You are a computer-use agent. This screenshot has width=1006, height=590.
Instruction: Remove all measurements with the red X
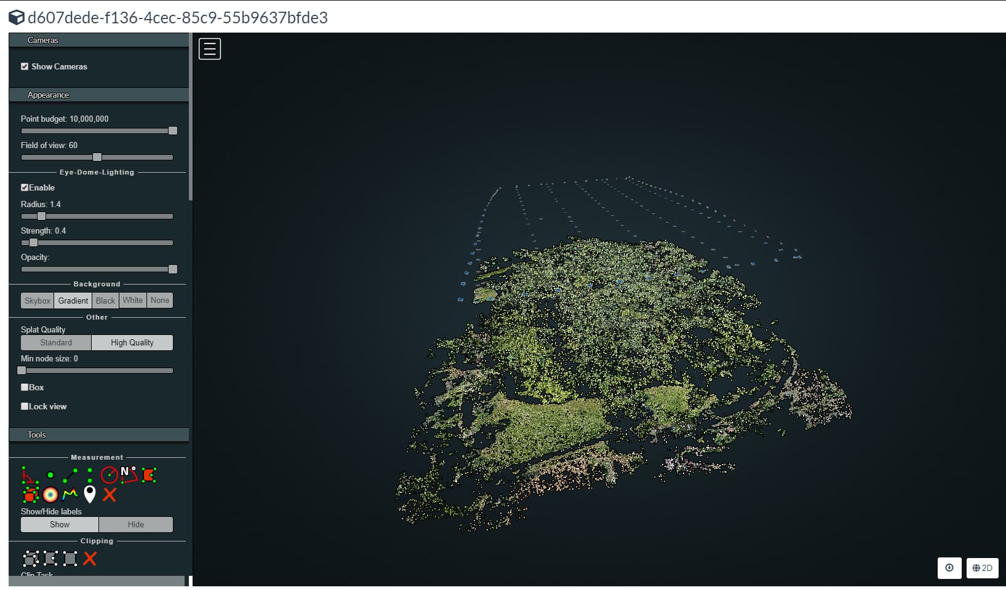click(x=110, y=495)
